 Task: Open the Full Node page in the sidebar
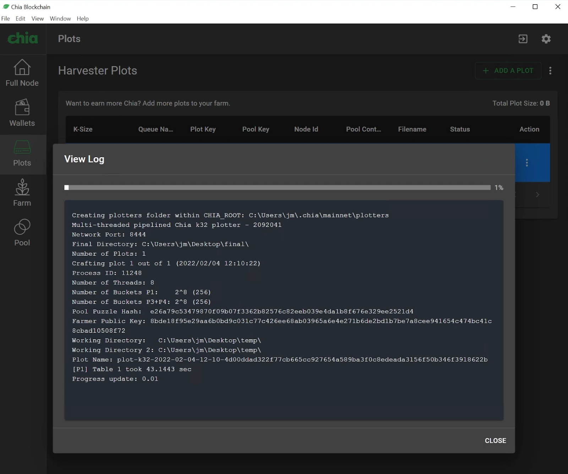(x=22, y=73)
